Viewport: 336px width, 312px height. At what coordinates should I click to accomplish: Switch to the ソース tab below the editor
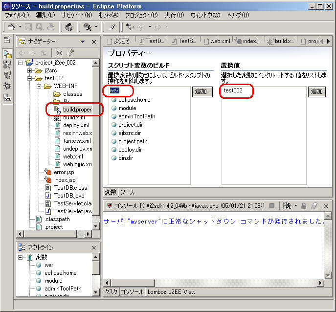point(127,192)
